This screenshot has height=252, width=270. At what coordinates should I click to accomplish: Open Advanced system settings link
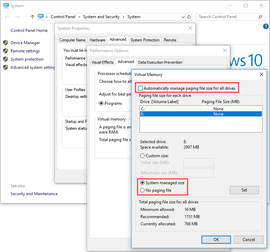coord(33,67)
